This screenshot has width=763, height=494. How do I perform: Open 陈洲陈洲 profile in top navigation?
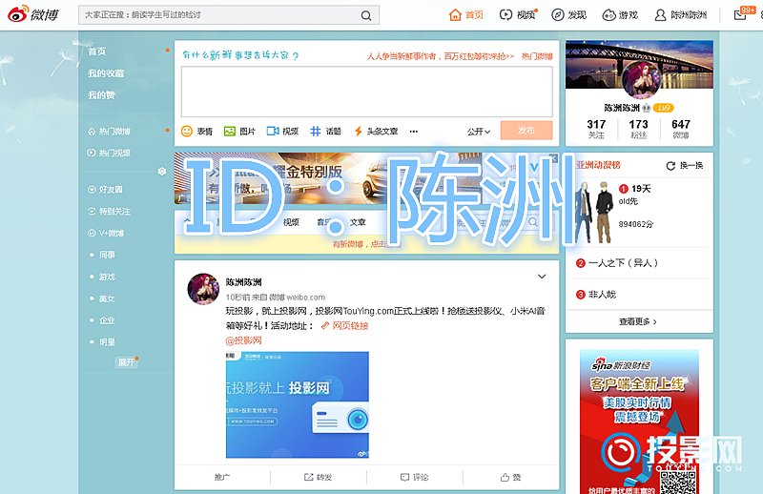click(681, 15)
